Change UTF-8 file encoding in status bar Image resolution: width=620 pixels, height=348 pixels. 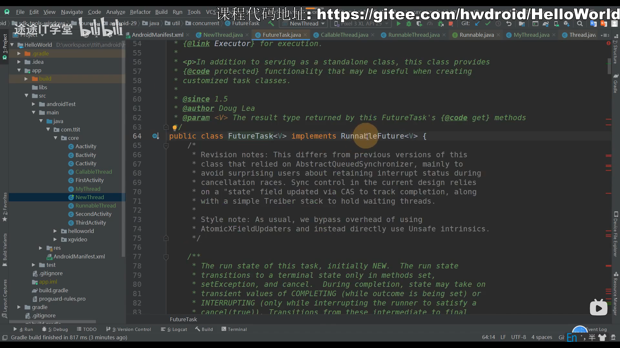click(x=518, y=337)
